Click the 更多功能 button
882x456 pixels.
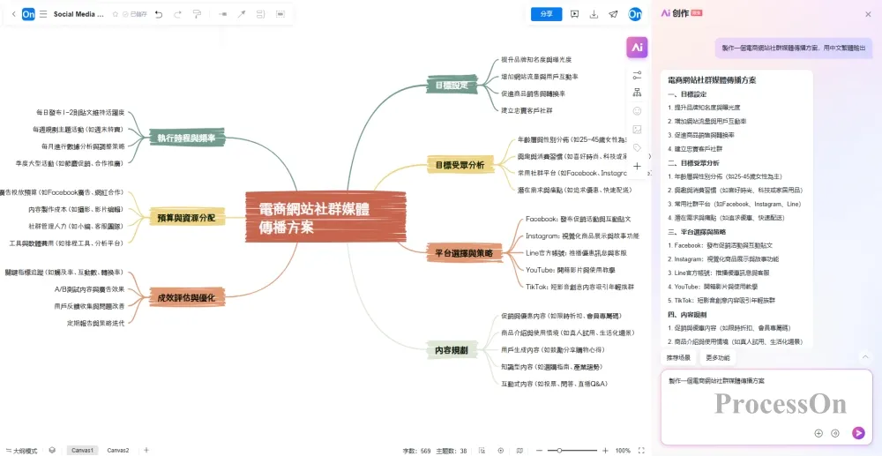718,358
